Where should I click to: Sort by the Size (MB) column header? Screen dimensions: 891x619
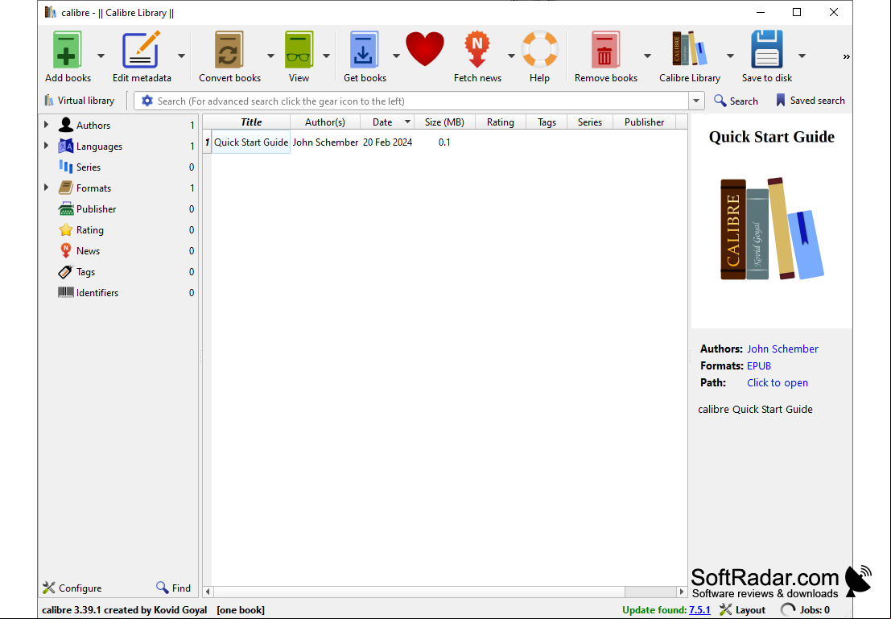click(x=444, y=122)
